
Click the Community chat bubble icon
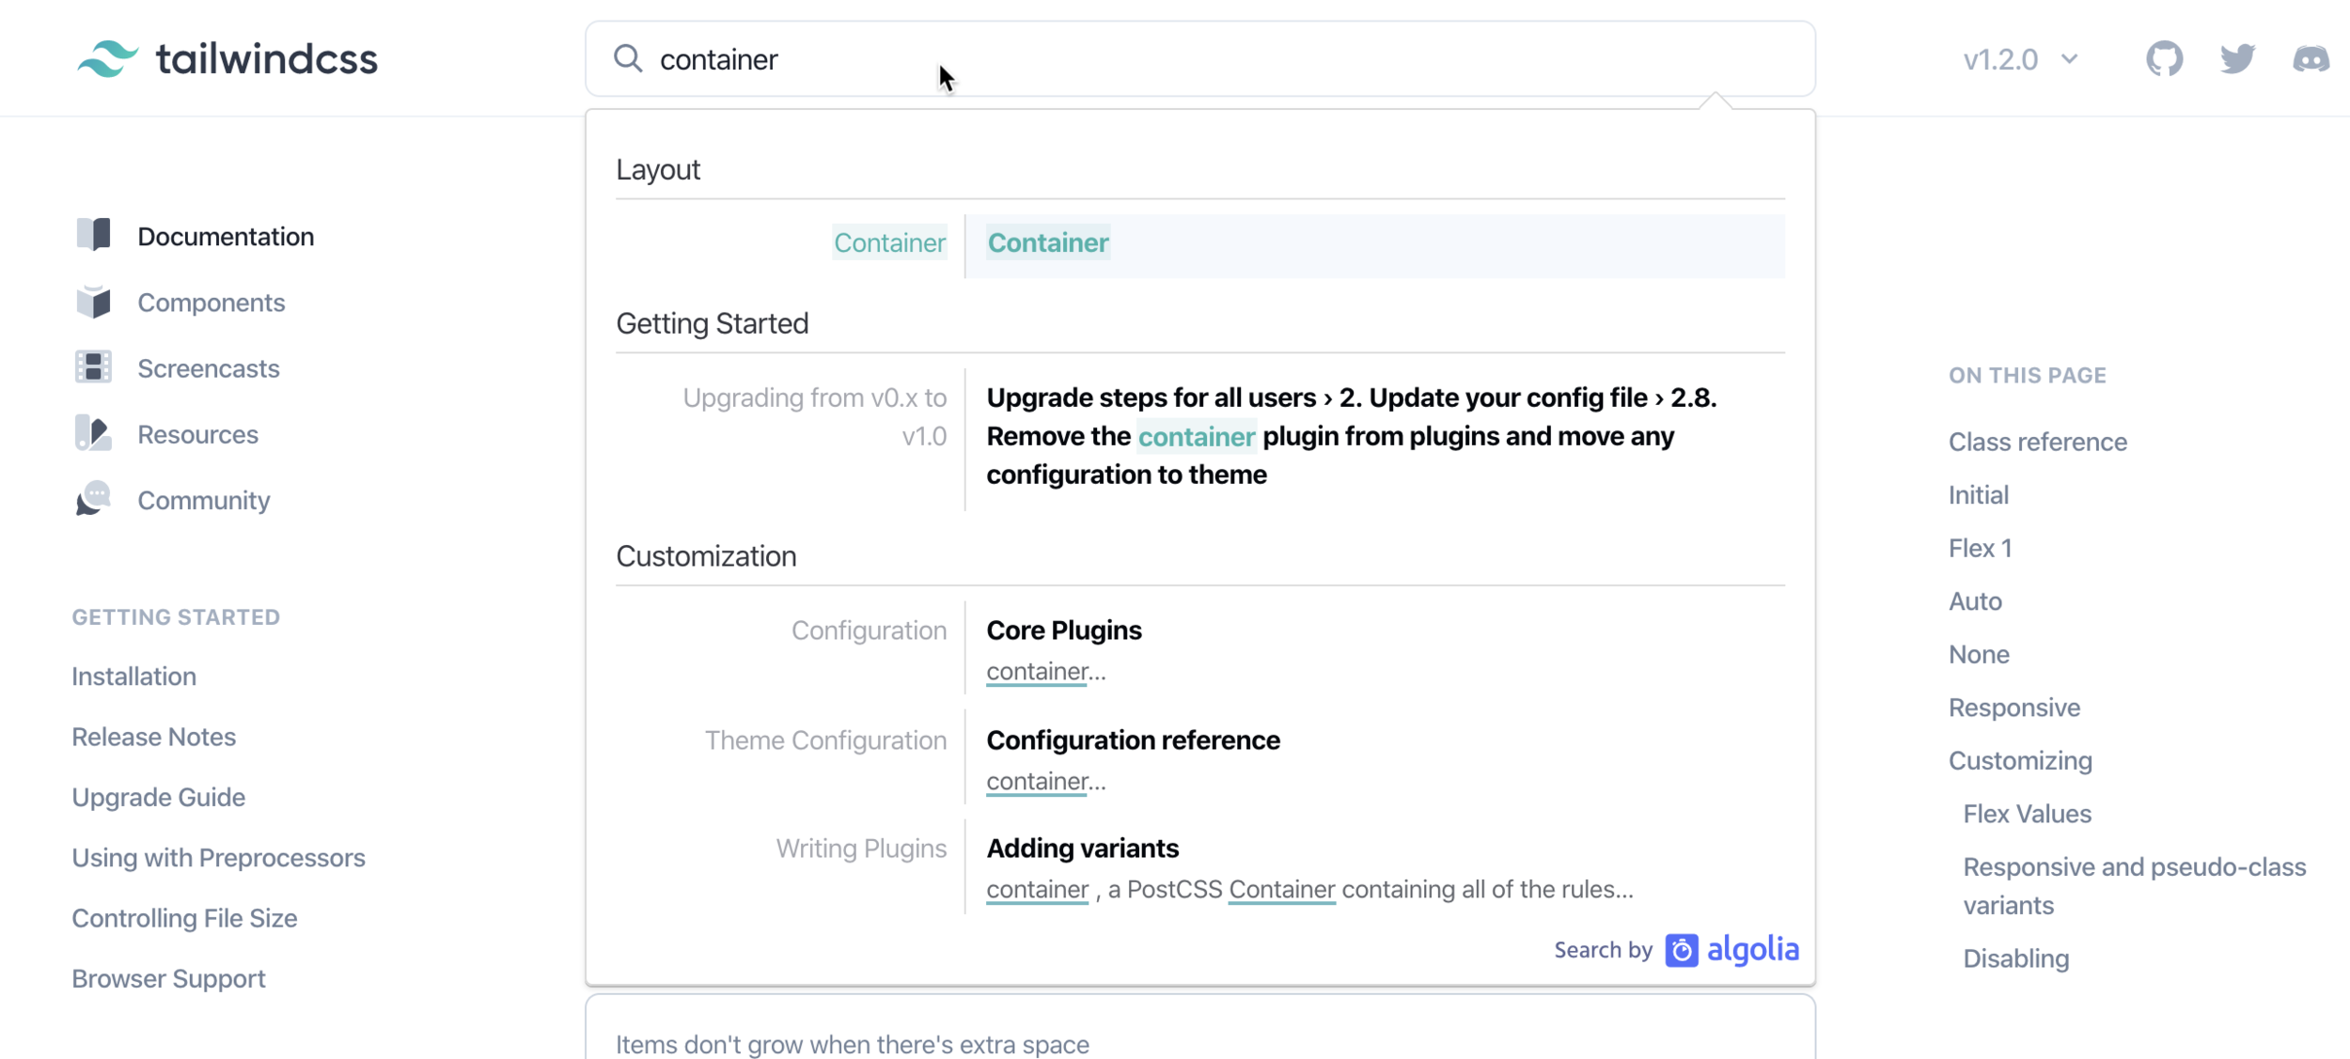93,499
